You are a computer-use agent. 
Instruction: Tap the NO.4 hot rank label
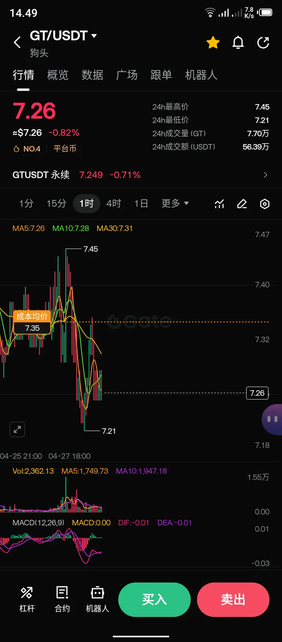tap(27, 149)
